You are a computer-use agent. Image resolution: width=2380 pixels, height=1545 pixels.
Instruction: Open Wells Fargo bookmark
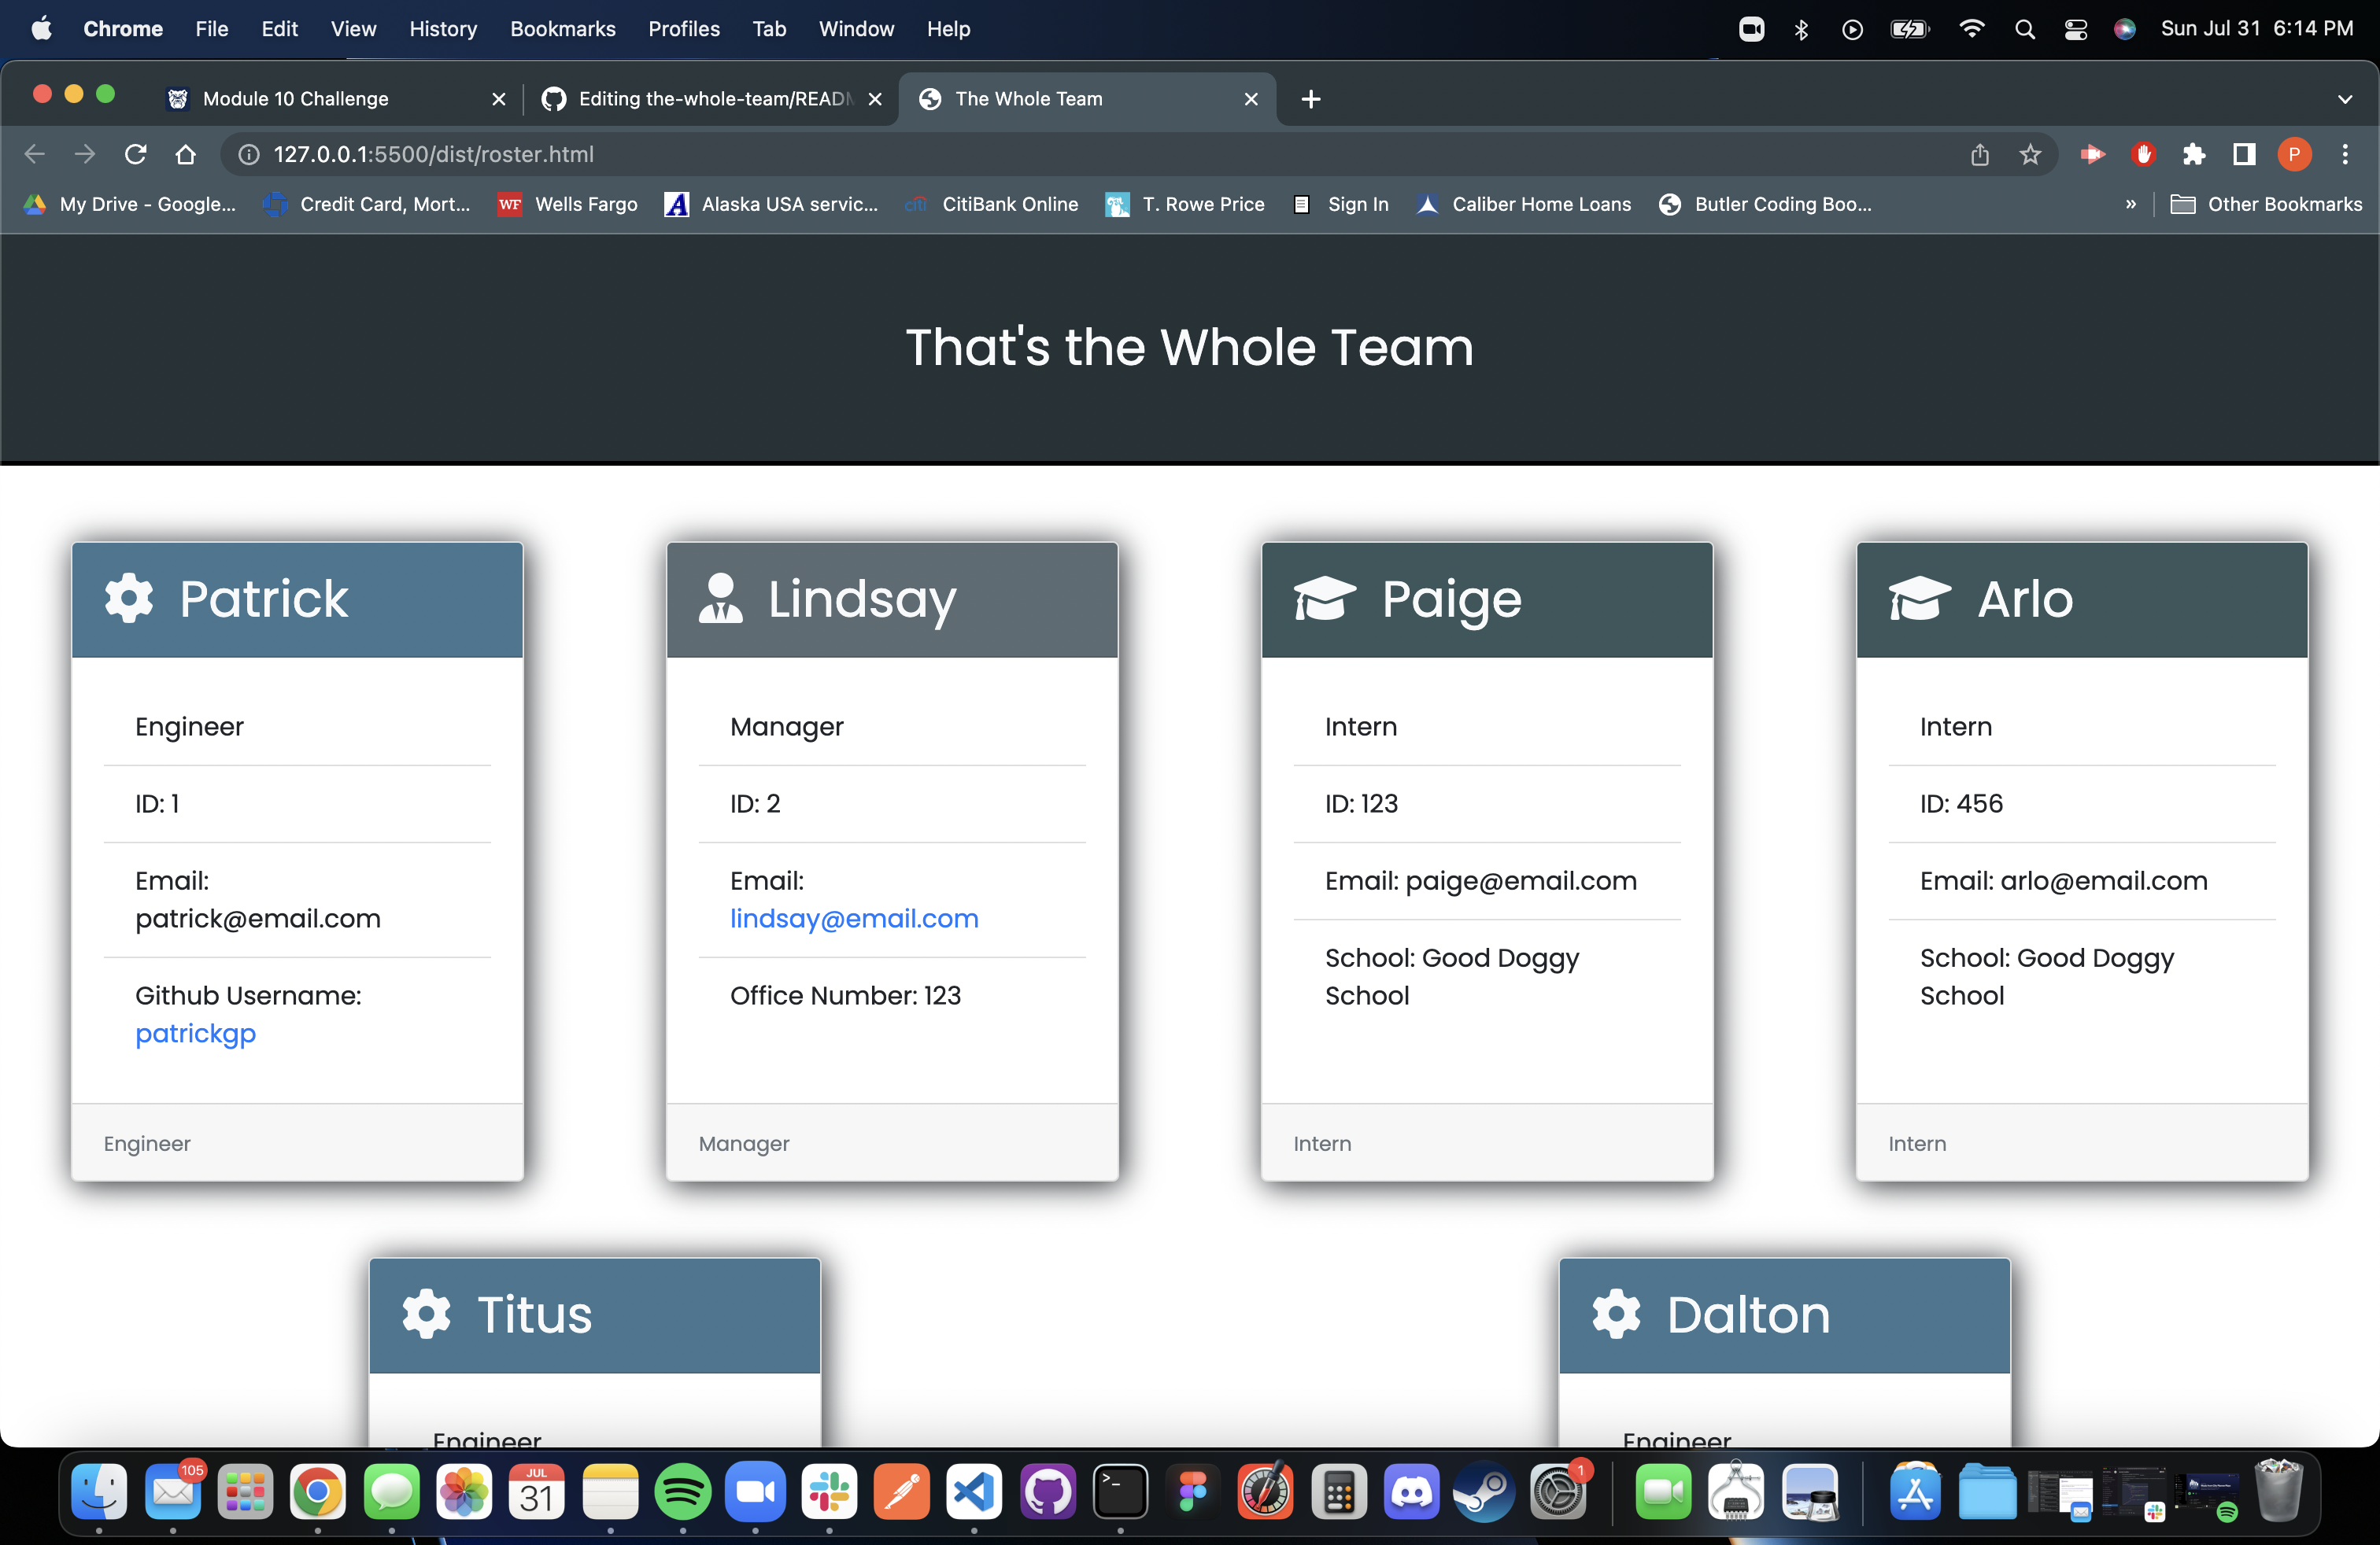click(x=568, y=204)
